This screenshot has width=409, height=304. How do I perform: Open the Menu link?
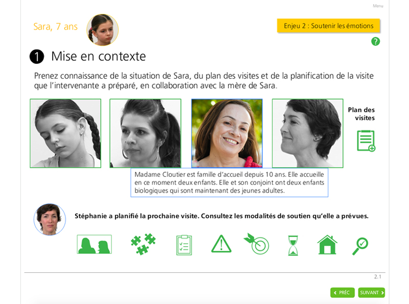(378, 6)
